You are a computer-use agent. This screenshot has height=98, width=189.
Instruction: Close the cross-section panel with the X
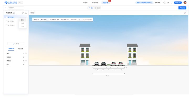pyautogui.click(x=185, y=13)
